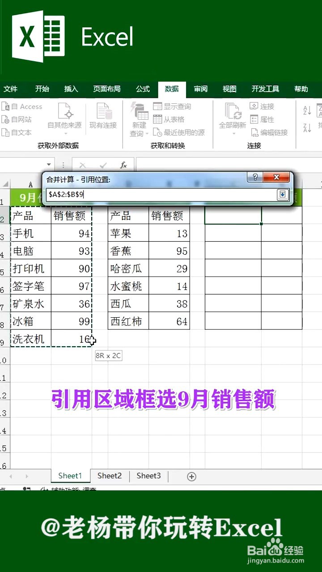Image resolution: width=322 pixels, height=572 pixels.
Task: Select cell containing 水蜜桃
Action: (128, 286)
